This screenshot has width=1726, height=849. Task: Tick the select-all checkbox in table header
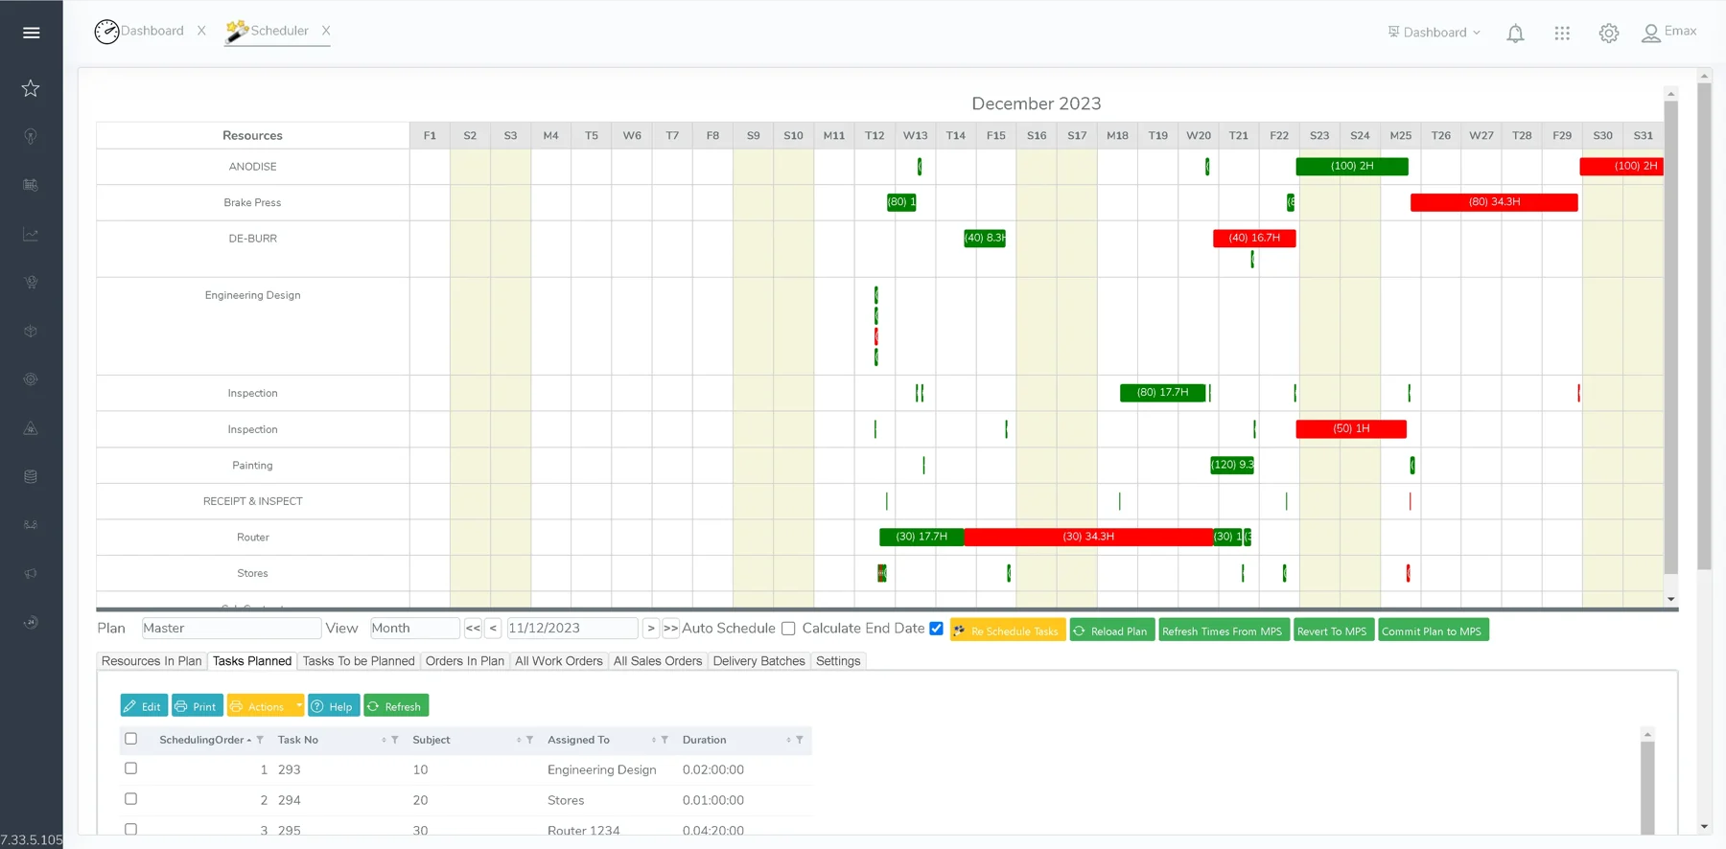[131, 739]
